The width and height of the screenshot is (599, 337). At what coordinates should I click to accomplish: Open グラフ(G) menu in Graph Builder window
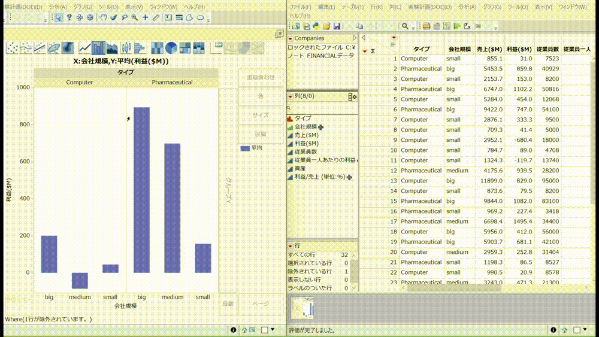click(x=83, y=7)
